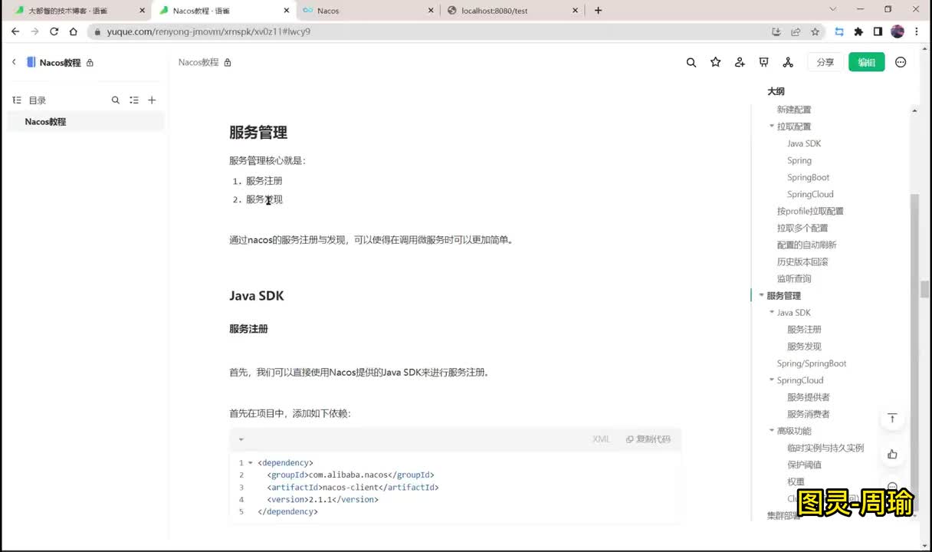This screenshot has height=552, width=932.
Task: Reload the page in the browser toolbar
Action: (x=54, y=31)
